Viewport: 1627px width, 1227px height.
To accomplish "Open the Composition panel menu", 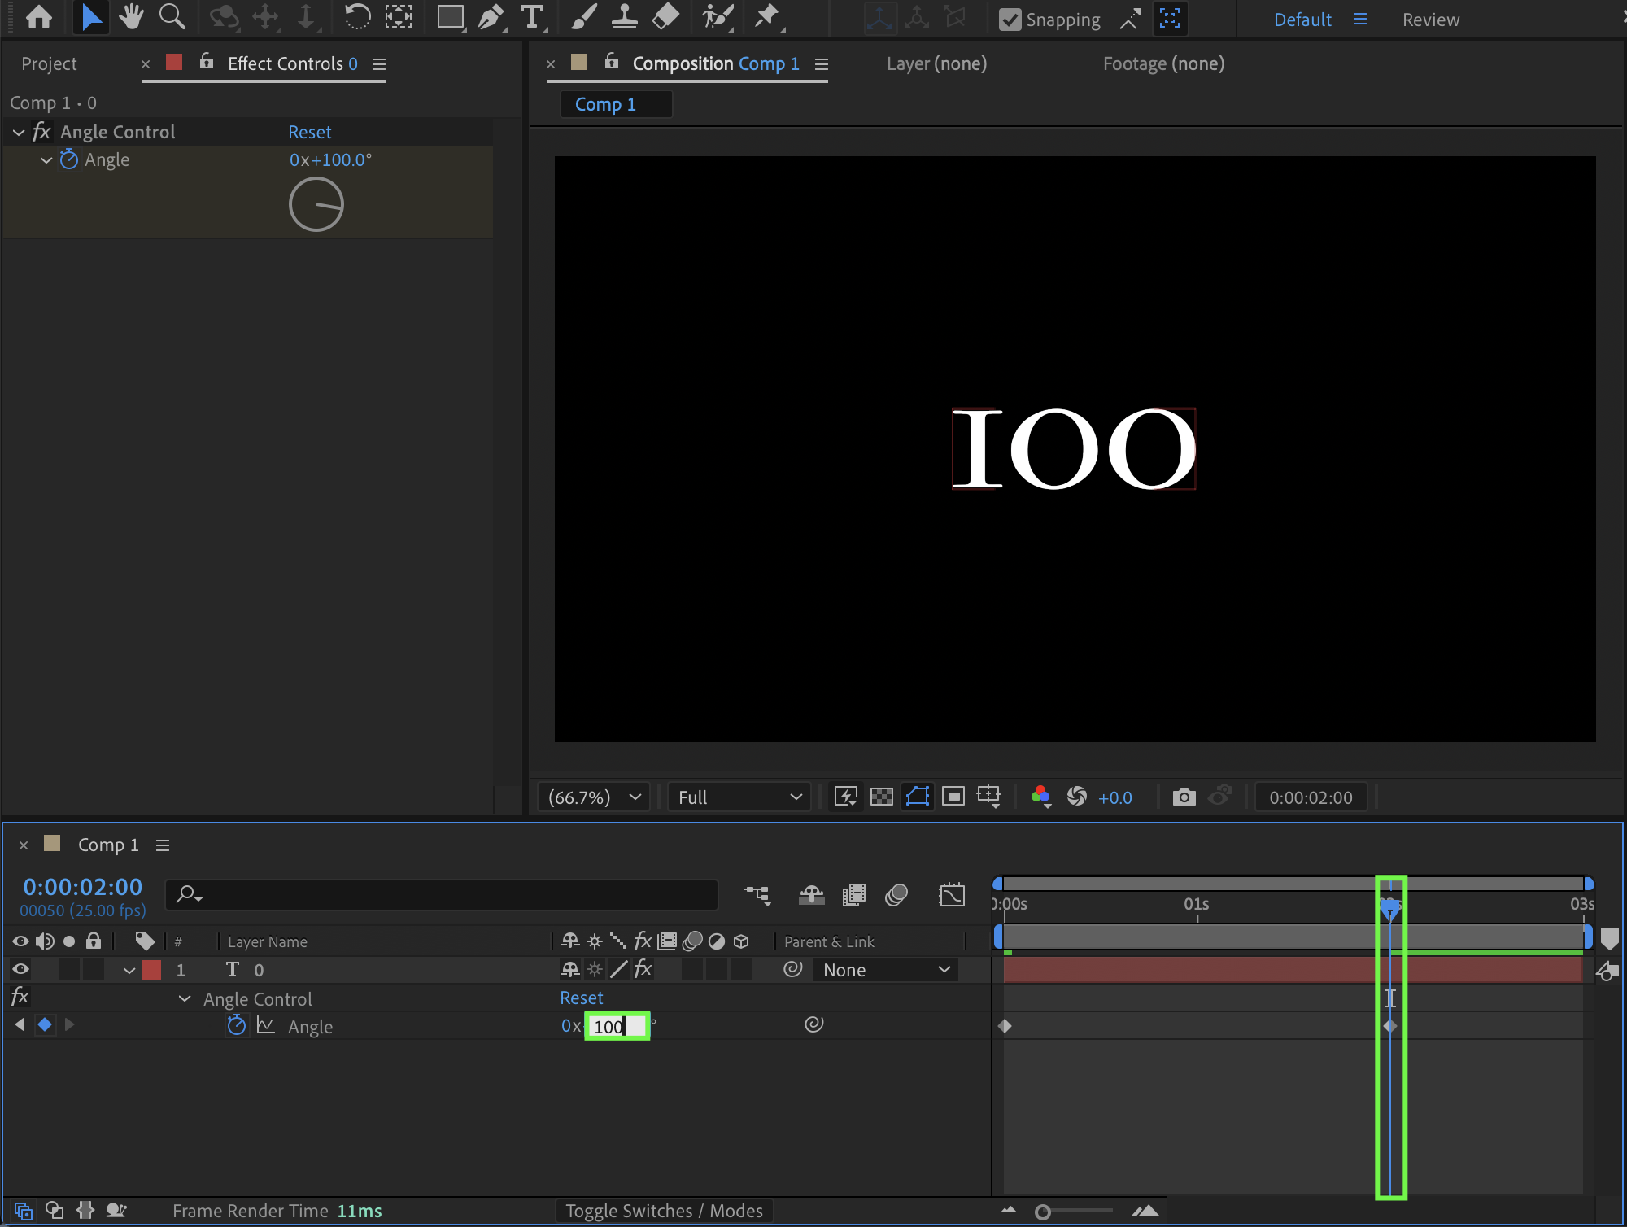I will click(x=822, y=63).
